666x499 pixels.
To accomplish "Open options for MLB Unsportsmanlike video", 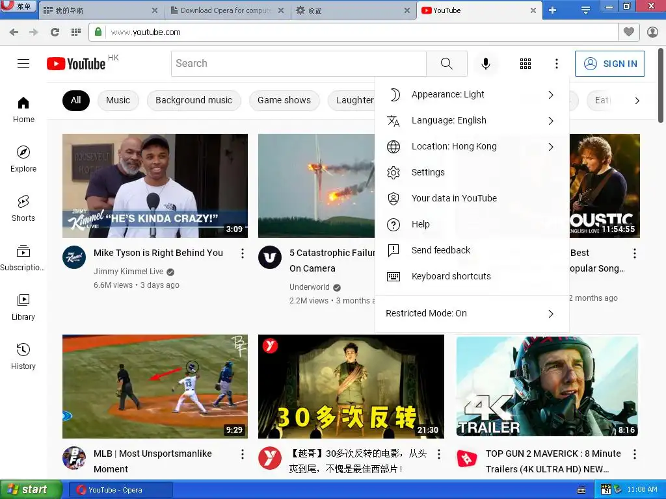I will click(242, 454).
